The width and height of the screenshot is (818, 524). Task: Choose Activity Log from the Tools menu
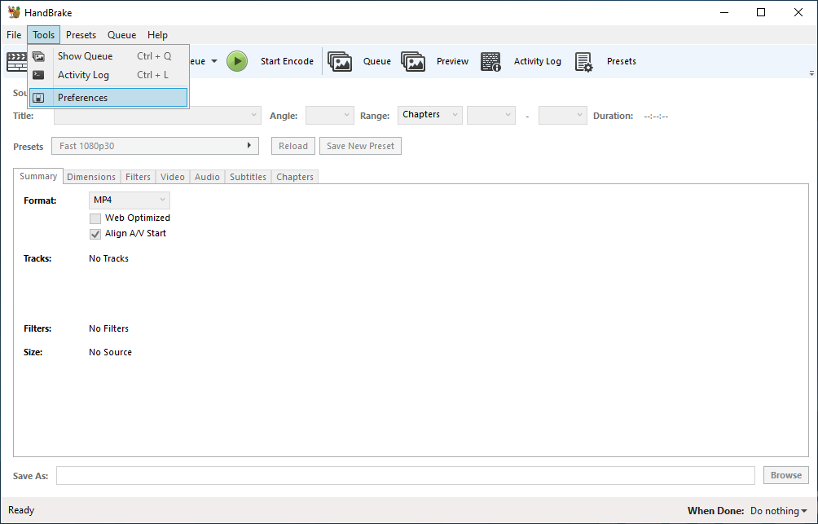108,75
